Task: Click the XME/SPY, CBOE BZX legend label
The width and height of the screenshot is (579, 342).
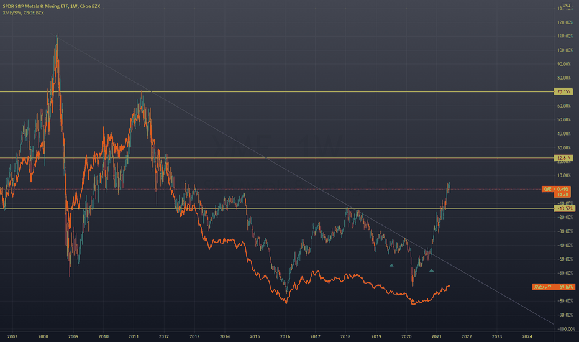Action: click(x=23, y=13)
